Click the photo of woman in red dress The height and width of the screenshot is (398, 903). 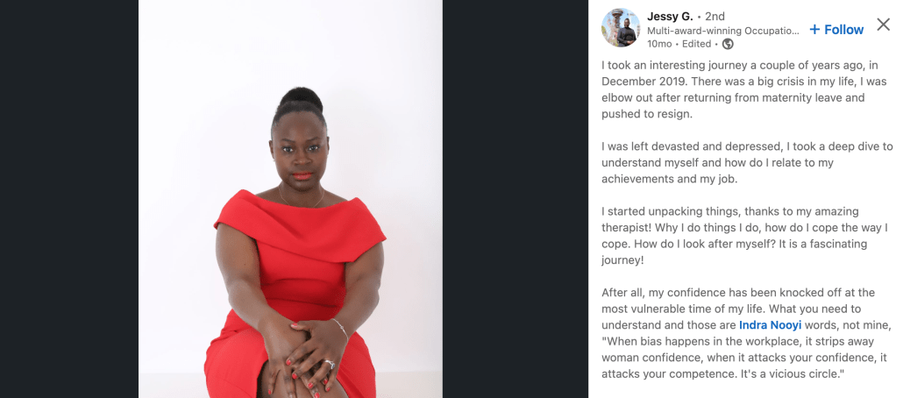pyautogui.click(x=290, y=199)
